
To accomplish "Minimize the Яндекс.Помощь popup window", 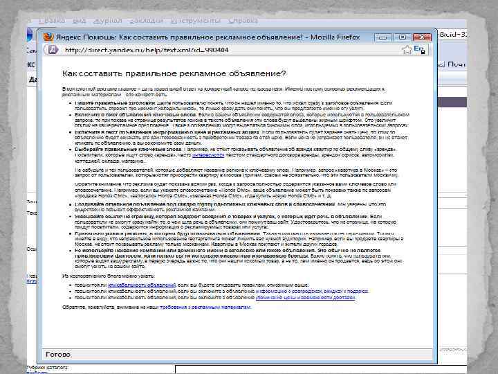I will click(x=382, y=37).
